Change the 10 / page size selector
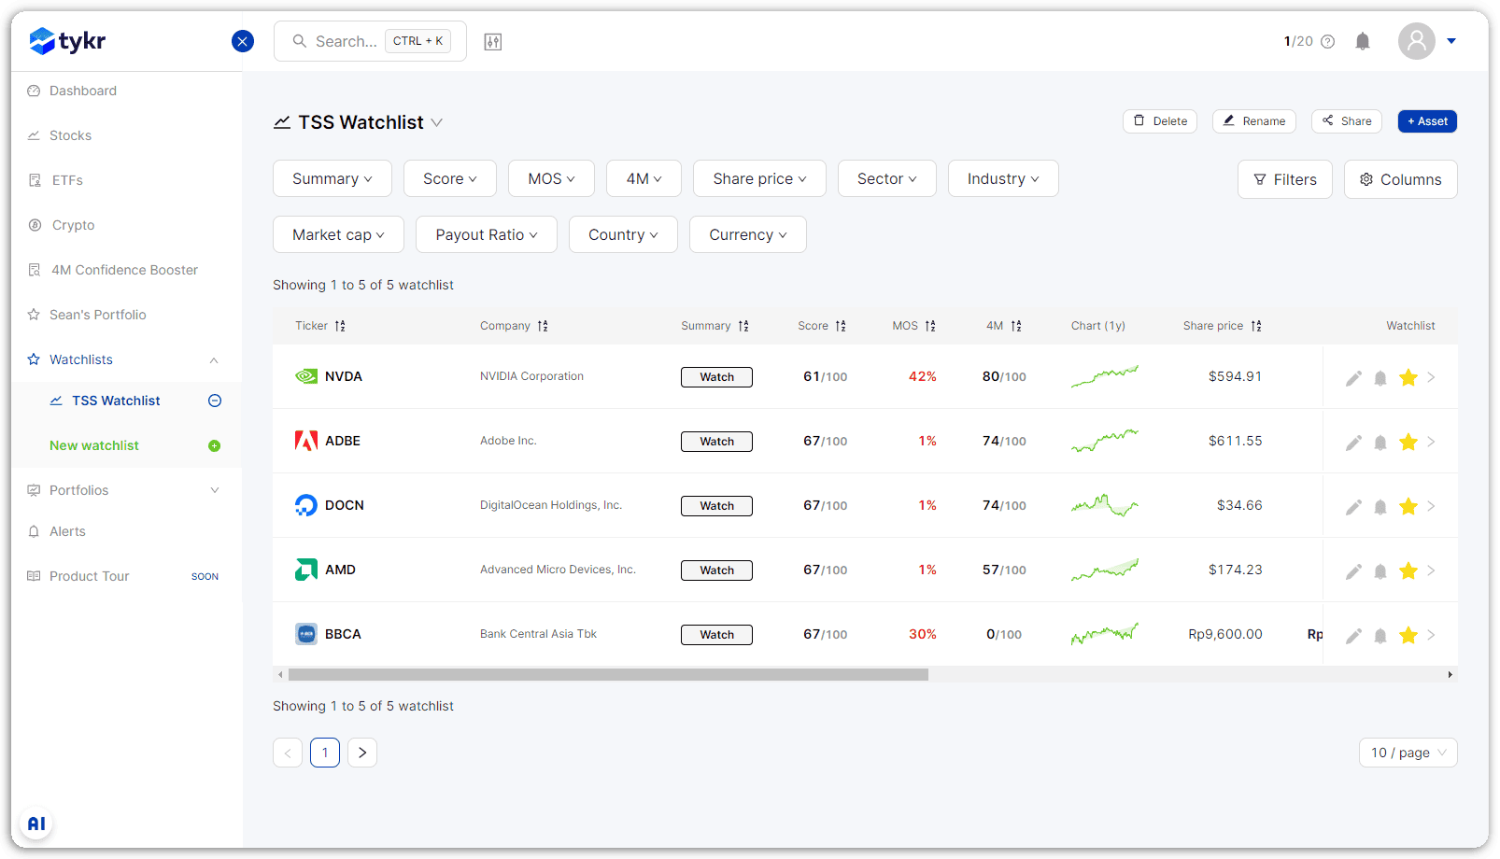This screenshot has height=859, width=1500. coord(1408,753)
